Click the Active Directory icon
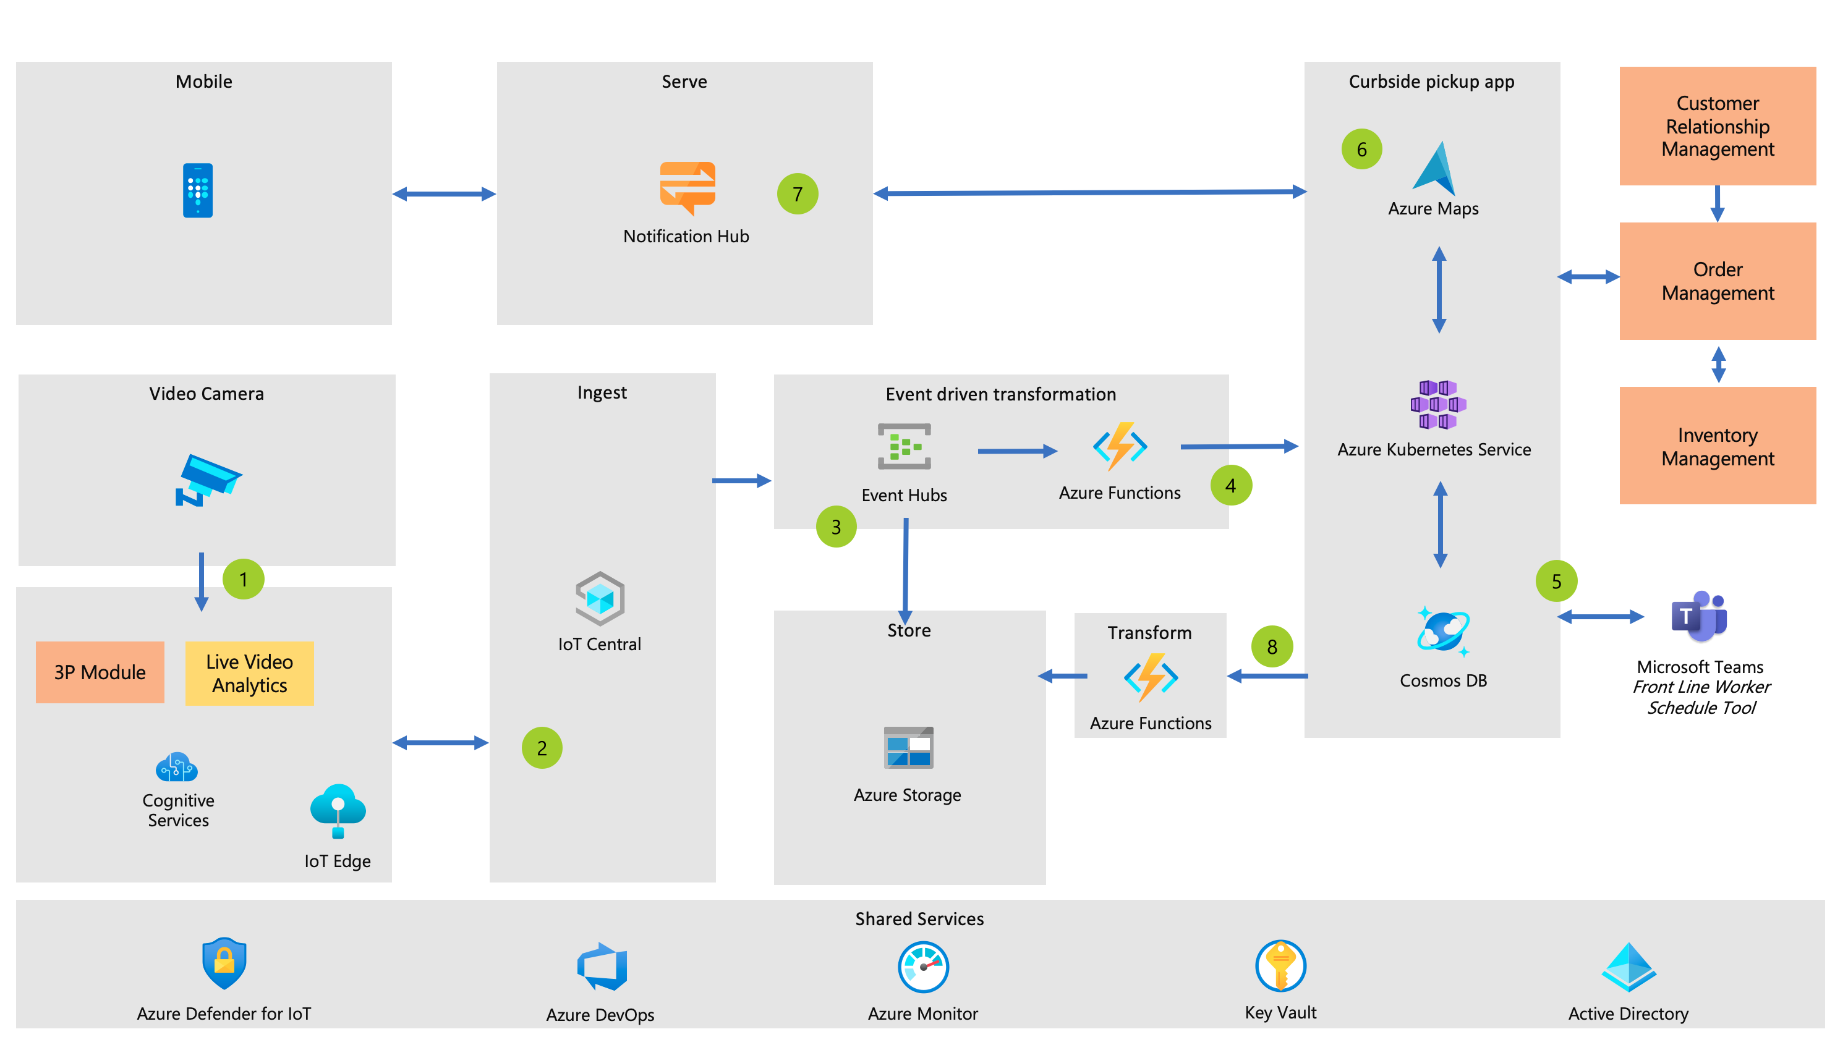Image resolution: width=1835 pixels, height=1037 pixels. pos(1629,967)
